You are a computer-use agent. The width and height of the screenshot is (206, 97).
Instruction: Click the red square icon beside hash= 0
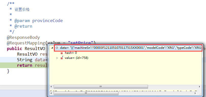coord(62,53)
